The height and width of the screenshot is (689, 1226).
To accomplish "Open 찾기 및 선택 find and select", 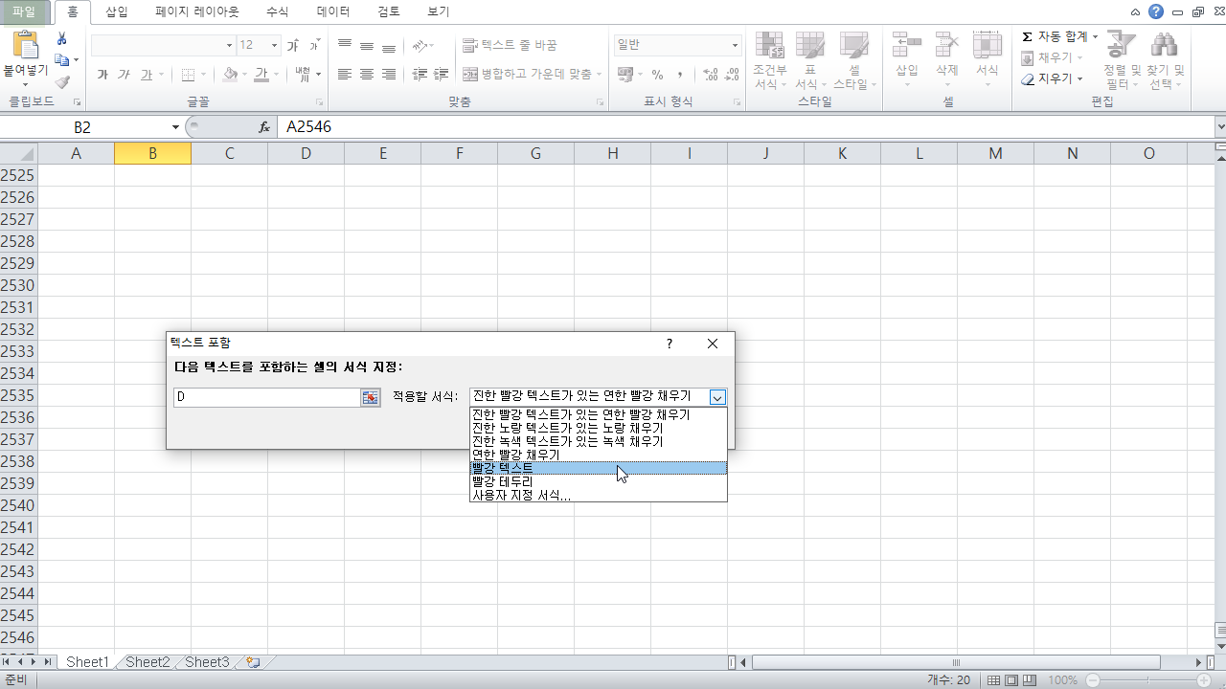I will click(1165, 60).
